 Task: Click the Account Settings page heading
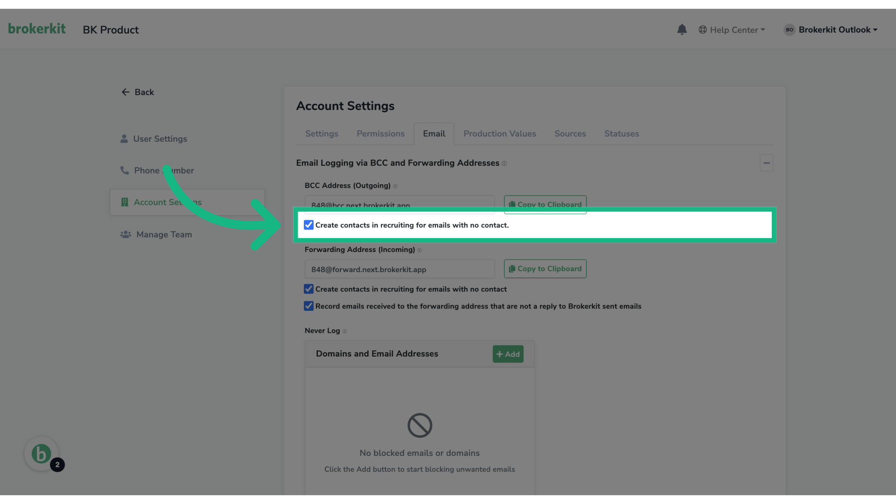click(x=345, y=106)
